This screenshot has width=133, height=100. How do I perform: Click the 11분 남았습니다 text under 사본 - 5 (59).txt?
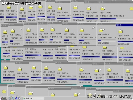click(x=84, y=82)
